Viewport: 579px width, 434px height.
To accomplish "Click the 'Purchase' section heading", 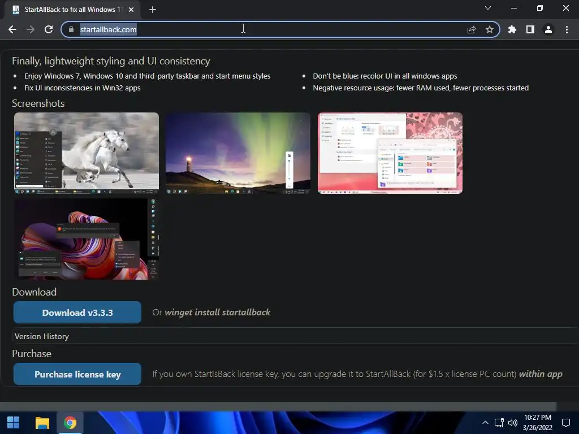I will pos(32,354).
